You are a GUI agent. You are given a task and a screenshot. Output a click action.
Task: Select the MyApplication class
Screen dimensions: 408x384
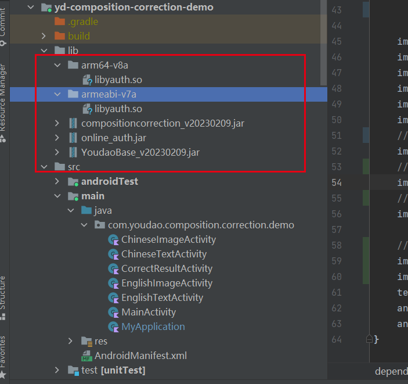[153, 326]
